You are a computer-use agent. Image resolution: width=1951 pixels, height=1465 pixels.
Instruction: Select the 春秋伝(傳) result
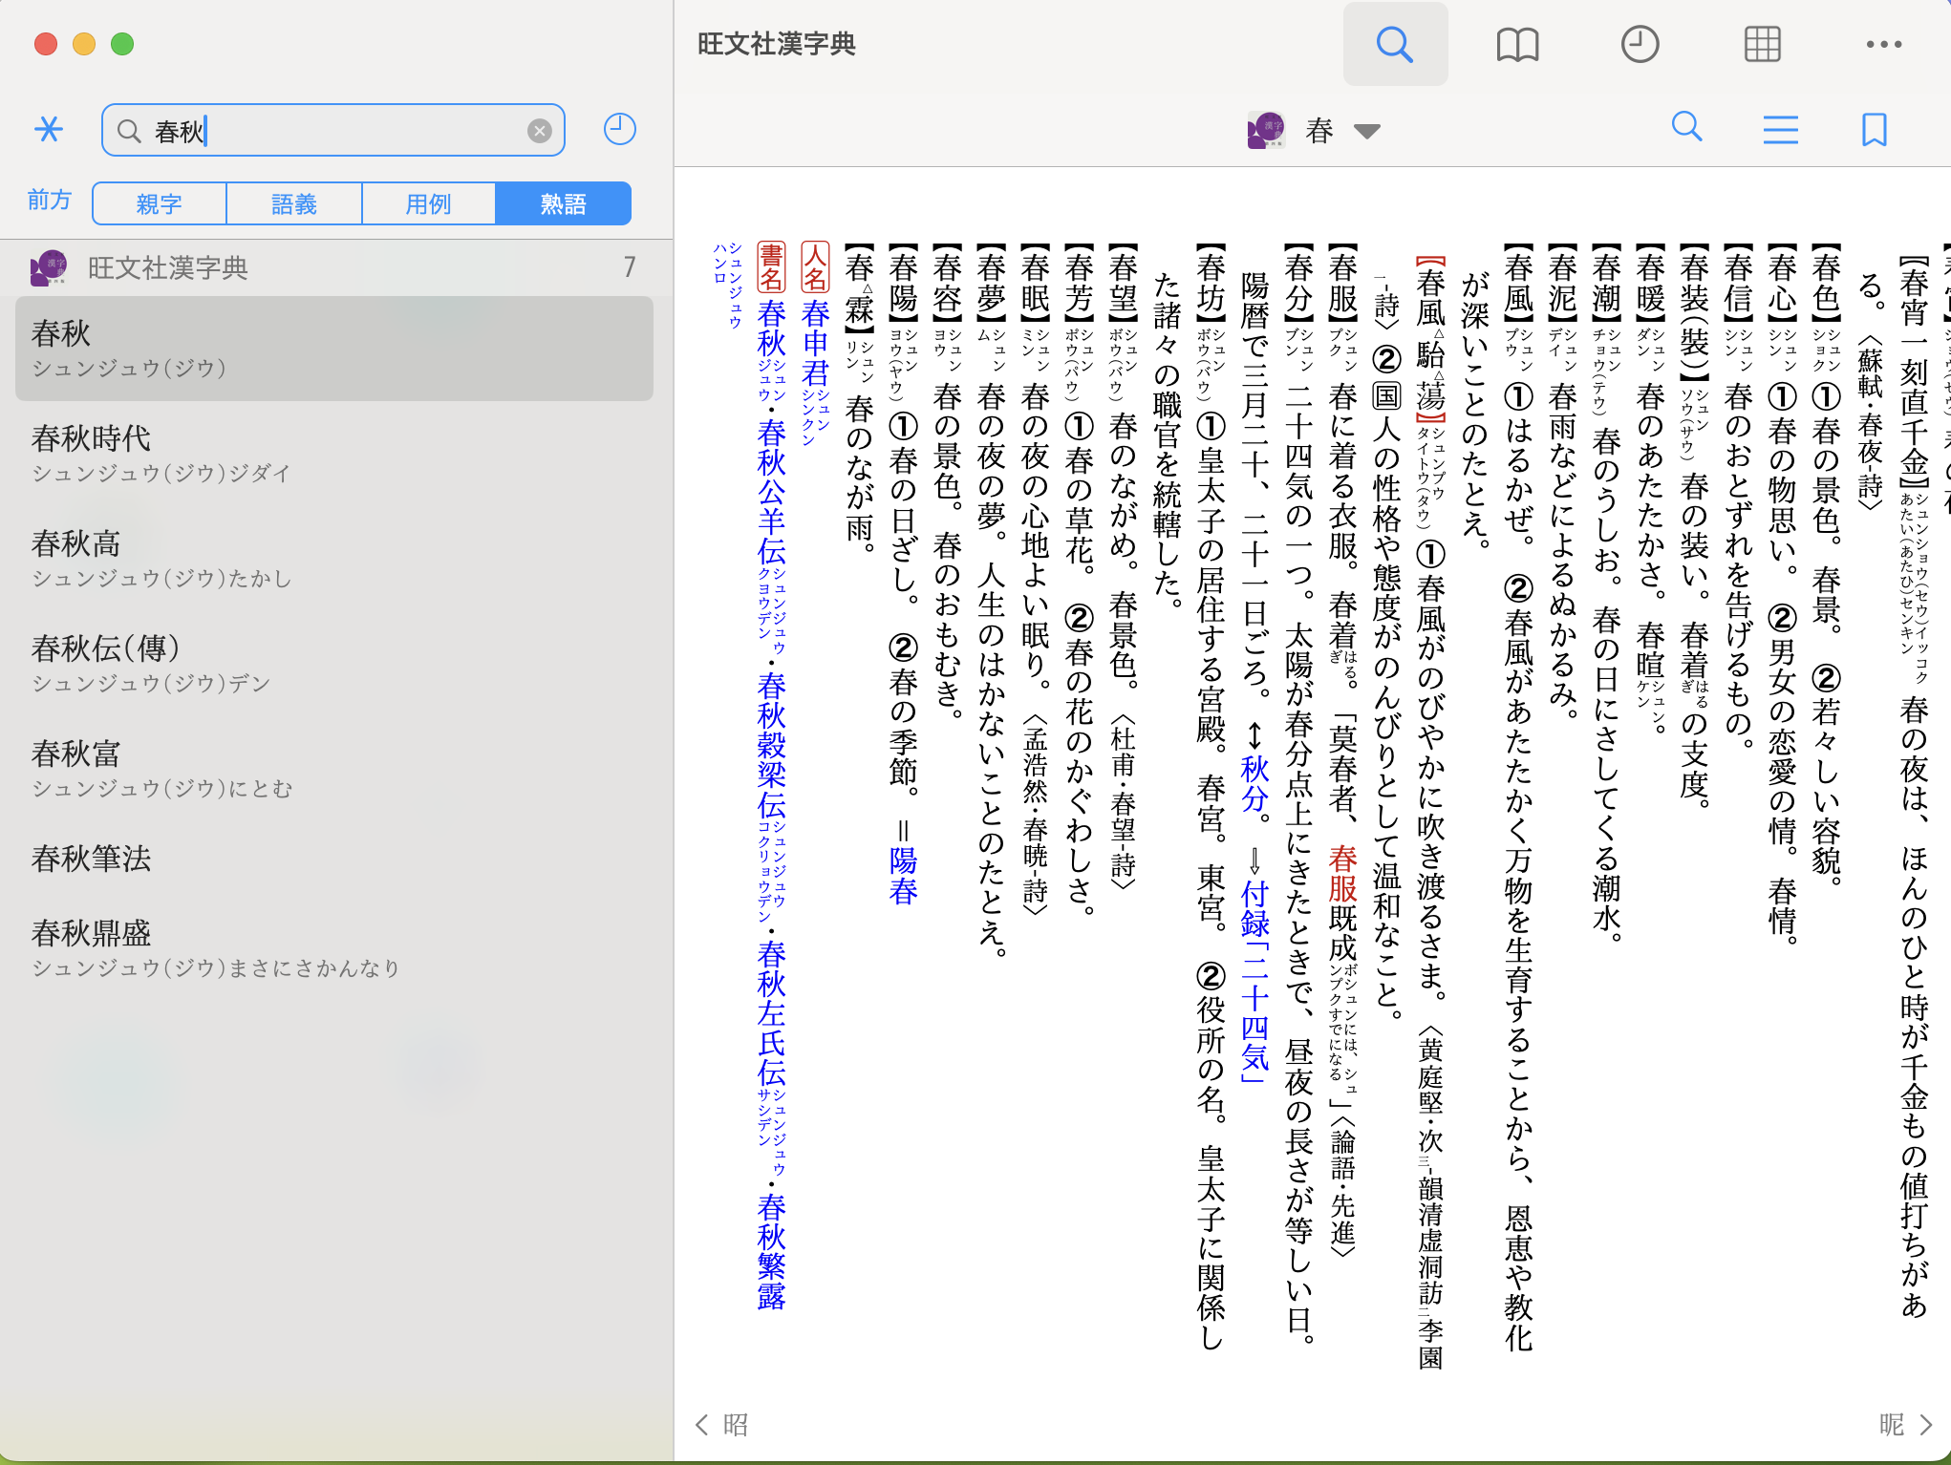(334, 664)
